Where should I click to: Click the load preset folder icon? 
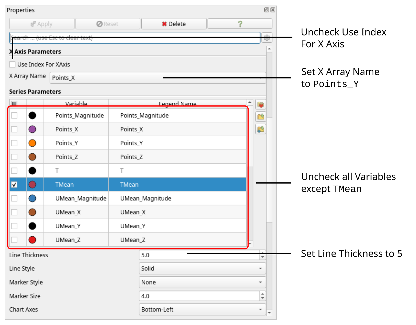click(x=261, y=117)
